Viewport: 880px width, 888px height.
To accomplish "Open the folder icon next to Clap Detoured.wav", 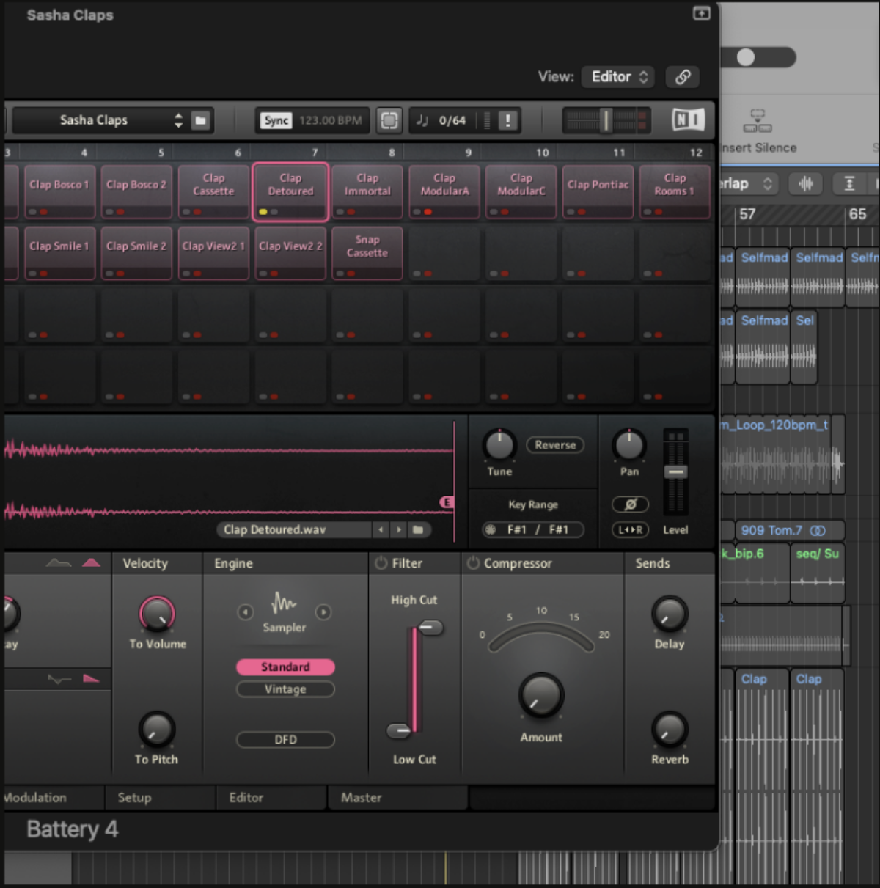I will pos(418,529).
